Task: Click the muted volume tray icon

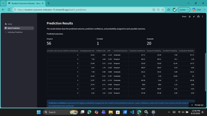Action: point(183,112)
